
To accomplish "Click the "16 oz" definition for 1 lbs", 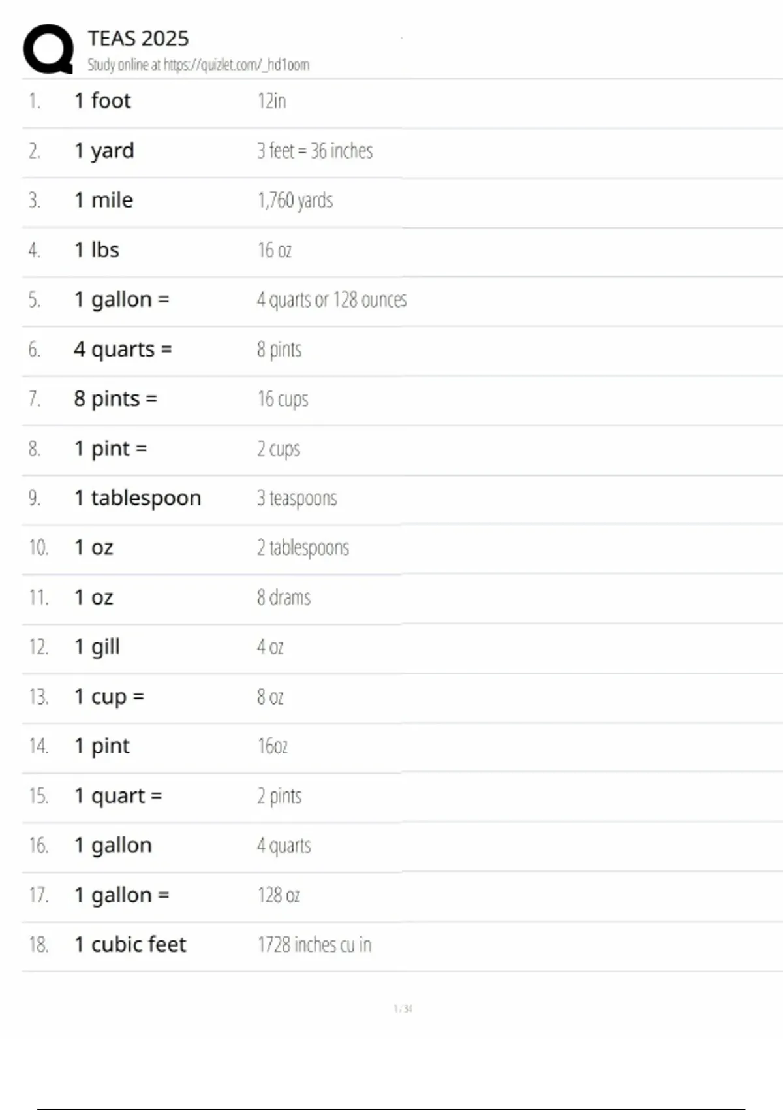I will tap(275, 250).
